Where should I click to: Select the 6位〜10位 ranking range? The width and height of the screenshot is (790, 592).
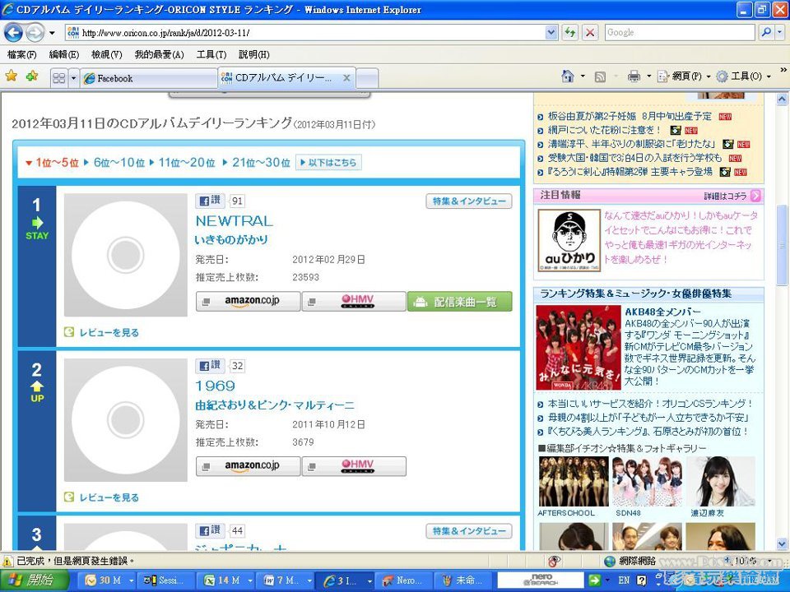click(118, 163)
